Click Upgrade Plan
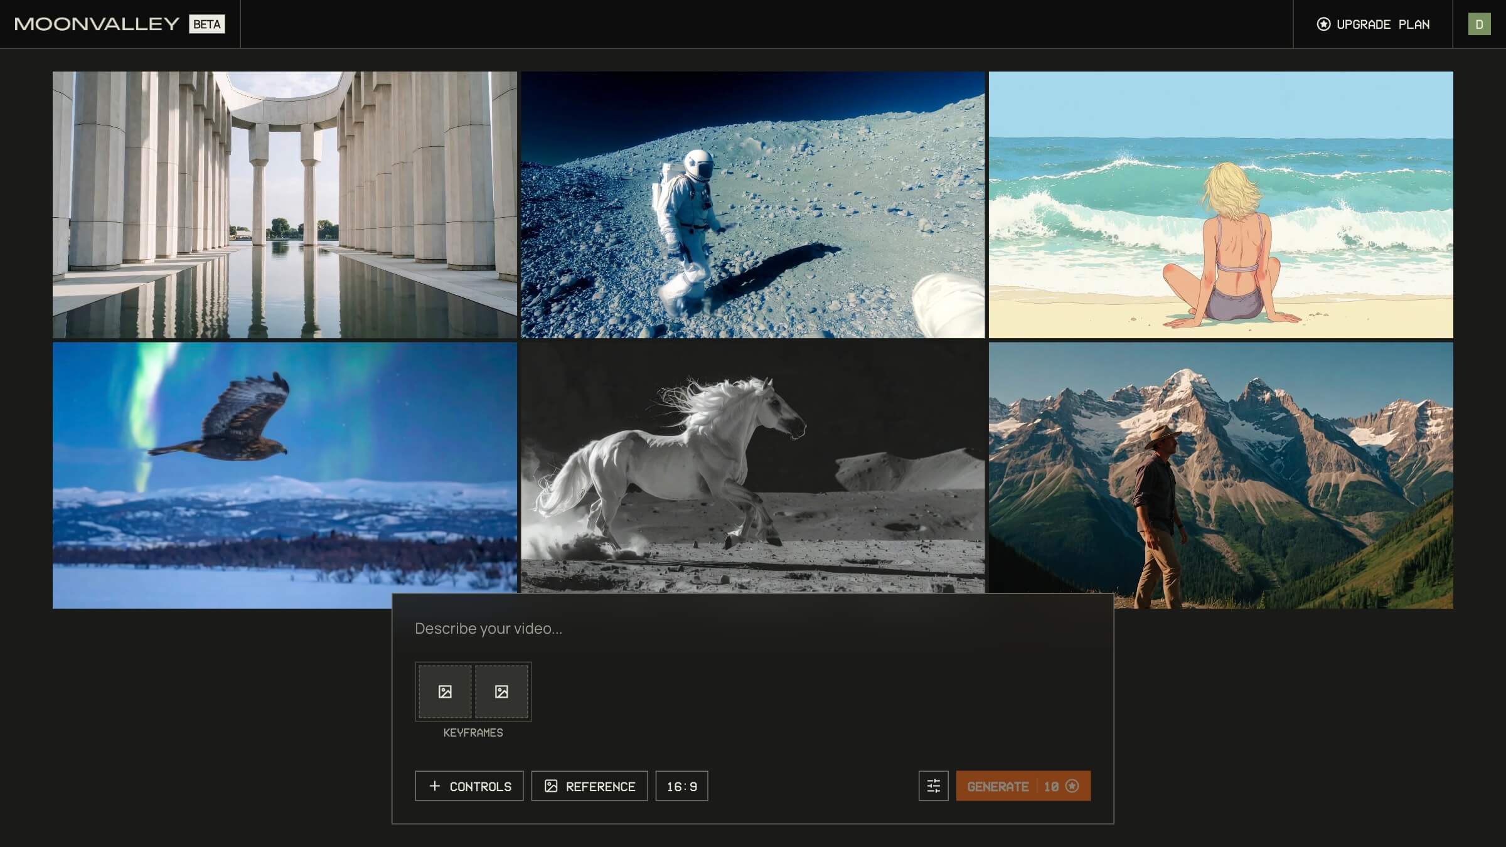Image resolution: width=1506 pixels, height=847 pixels. pyautogui.click(x=1382, y=24)
